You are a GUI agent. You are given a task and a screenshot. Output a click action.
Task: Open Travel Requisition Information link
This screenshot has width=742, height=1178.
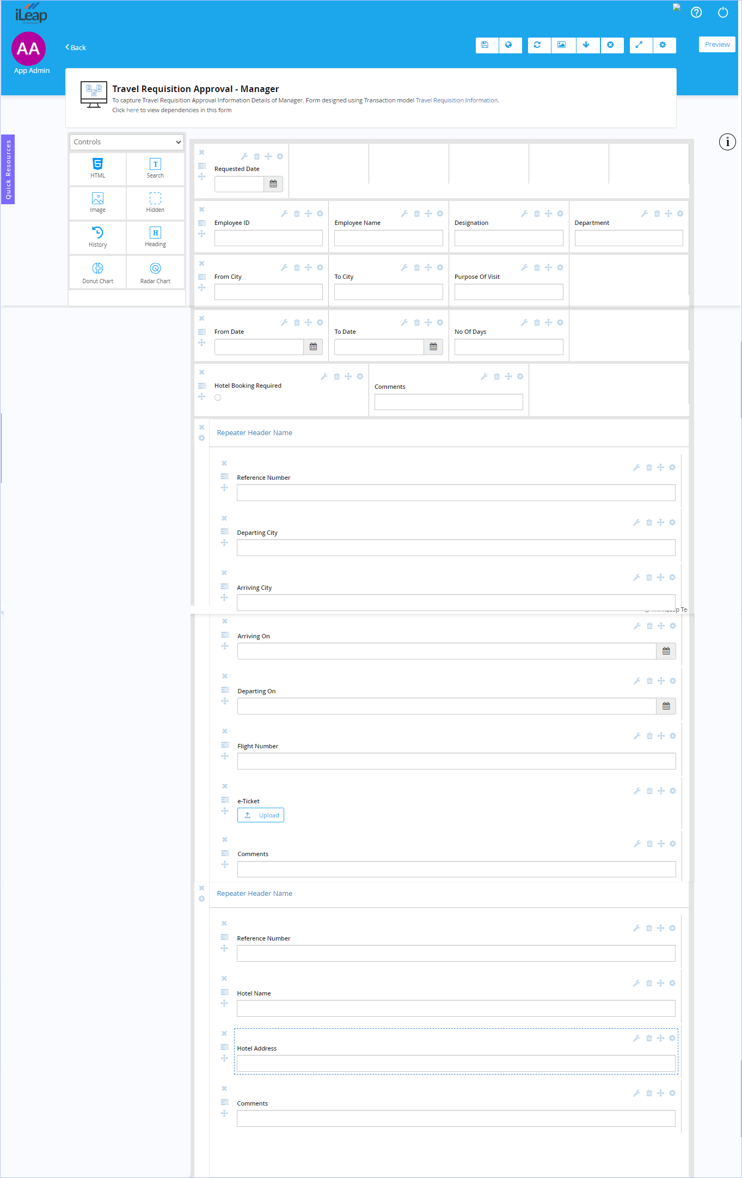(x=457, y=100)
